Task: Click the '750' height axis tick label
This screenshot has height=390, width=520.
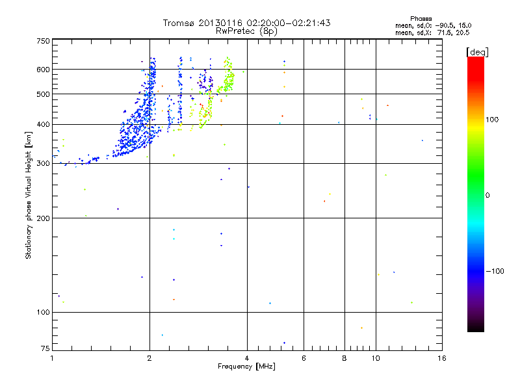Action: click(x=43, y=41)
